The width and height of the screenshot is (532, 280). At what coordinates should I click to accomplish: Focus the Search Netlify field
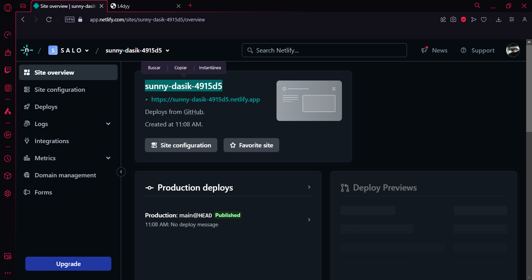[324, 50]
